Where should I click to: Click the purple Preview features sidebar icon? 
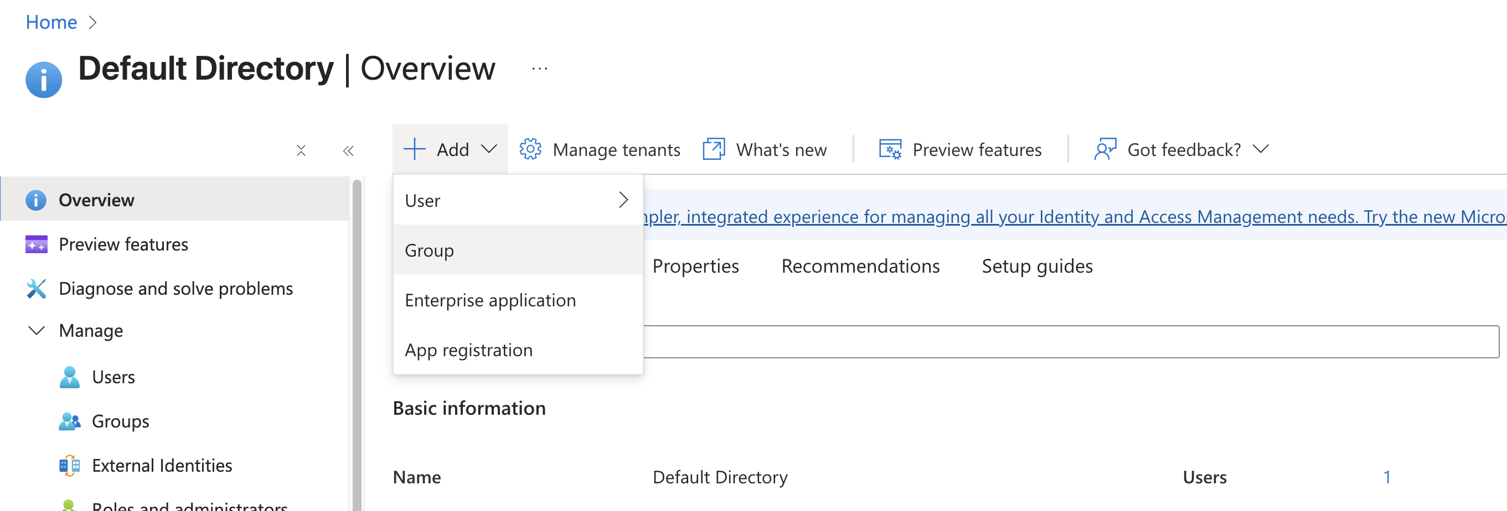(37, 244)
